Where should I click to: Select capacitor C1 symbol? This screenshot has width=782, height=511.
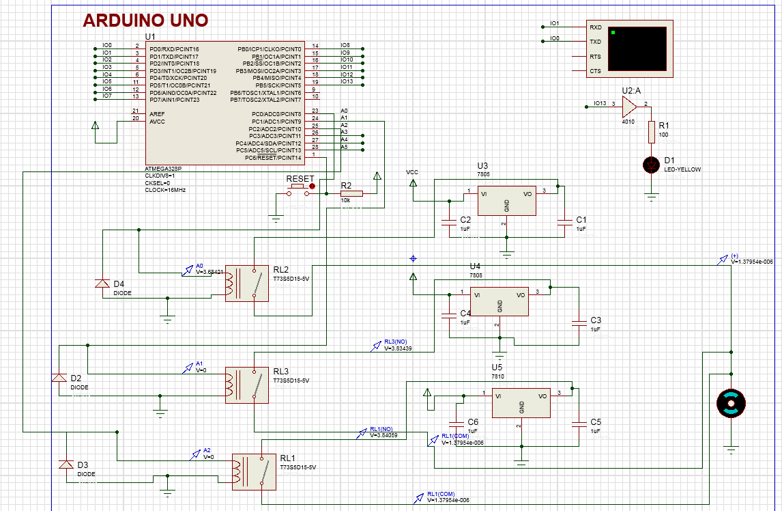(564, 222)
